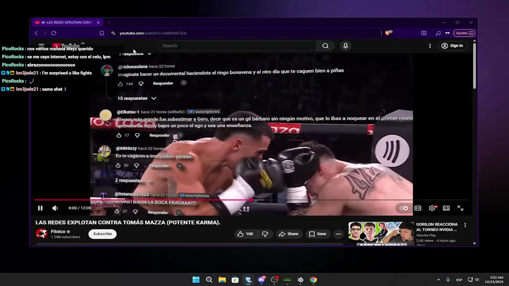Open the Fitnico channel avatar

click(41, 234)
